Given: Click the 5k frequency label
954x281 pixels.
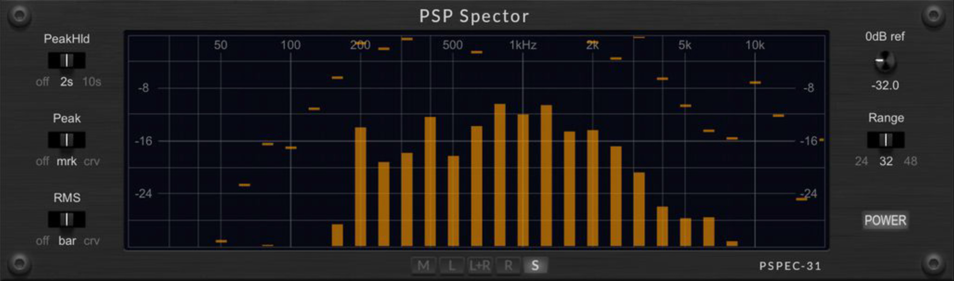Looking at the screenshot, I should [x=685, y=45].
